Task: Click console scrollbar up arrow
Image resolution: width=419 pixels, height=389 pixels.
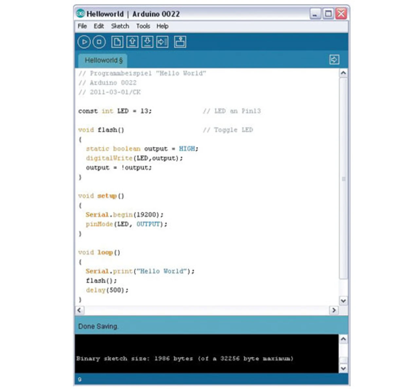Action: pos(343,339)
